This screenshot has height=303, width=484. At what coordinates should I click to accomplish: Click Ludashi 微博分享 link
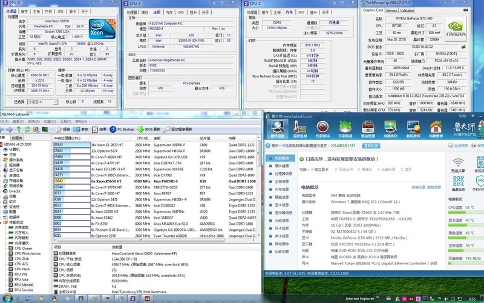point(418,187)
